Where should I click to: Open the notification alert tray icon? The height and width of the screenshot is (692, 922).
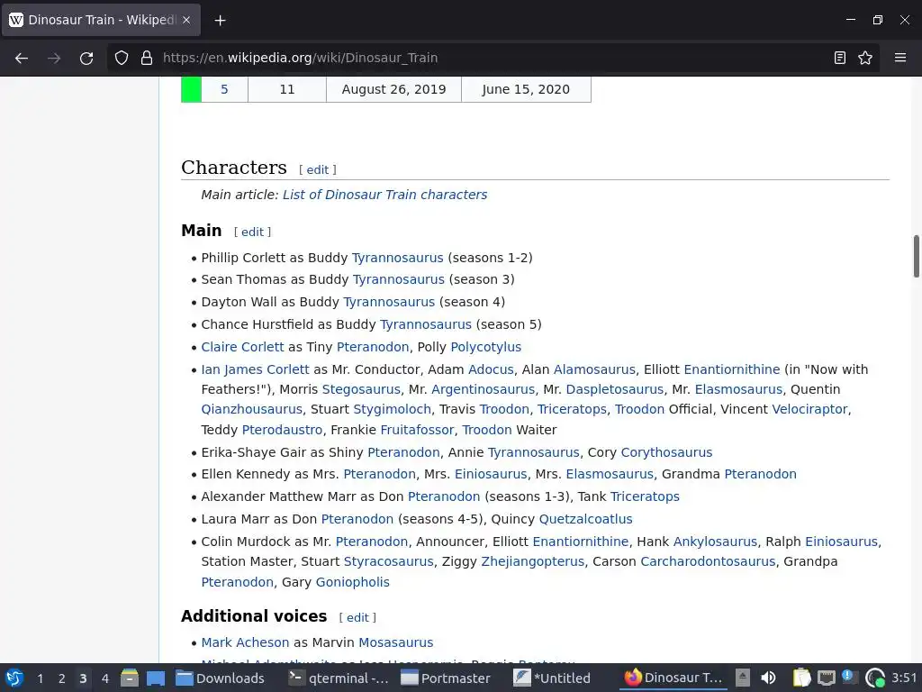pos(848,677)
